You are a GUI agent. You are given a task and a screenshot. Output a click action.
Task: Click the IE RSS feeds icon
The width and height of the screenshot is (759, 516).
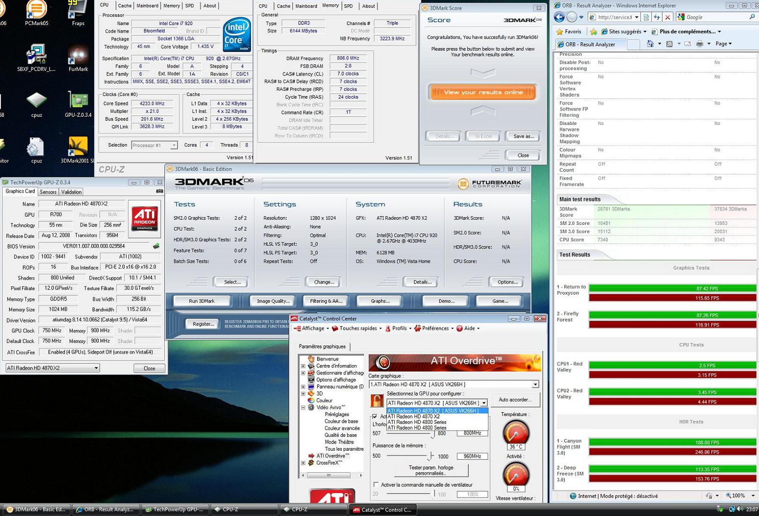click(669, 44)
